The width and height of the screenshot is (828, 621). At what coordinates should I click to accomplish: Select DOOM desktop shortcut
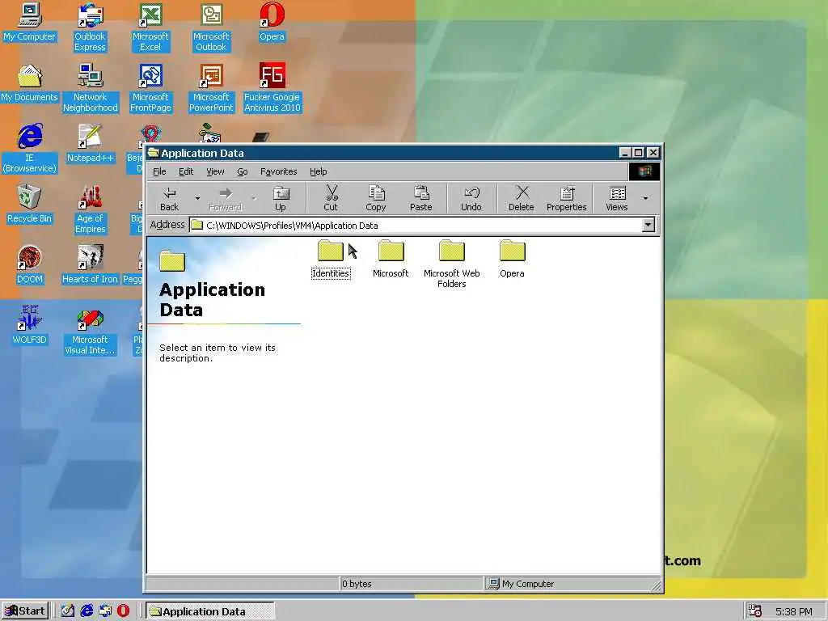[x=30, y=265]
